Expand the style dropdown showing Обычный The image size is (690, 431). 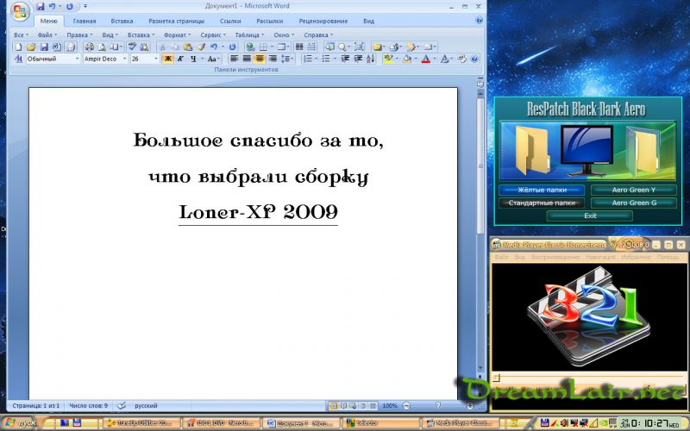(x=77, y=59)
